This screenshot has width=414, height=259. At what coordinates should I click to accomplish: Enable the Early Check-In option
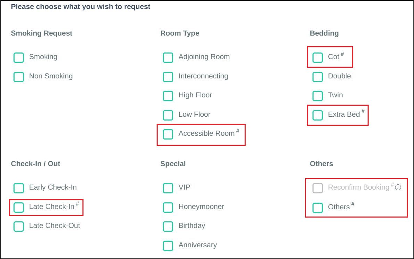tap(18, 188)
